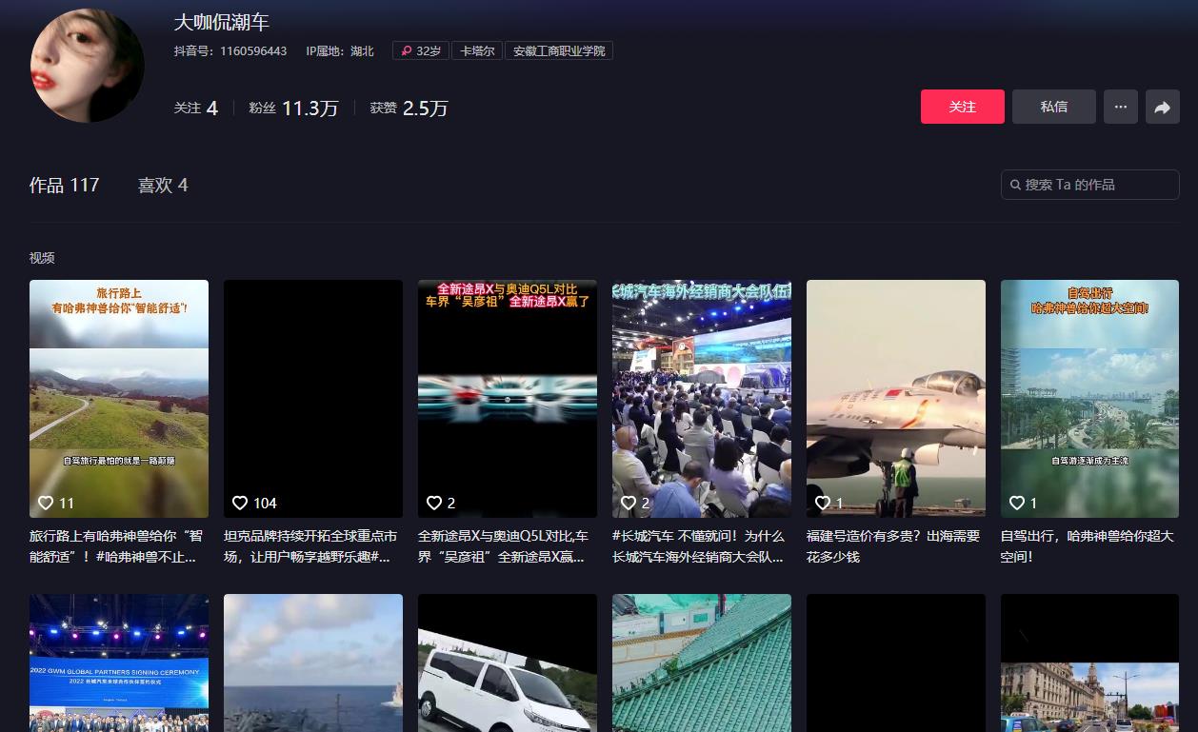Click title 旅行路上有哈弗神兽给你"智能舒适"

(116, 546)
